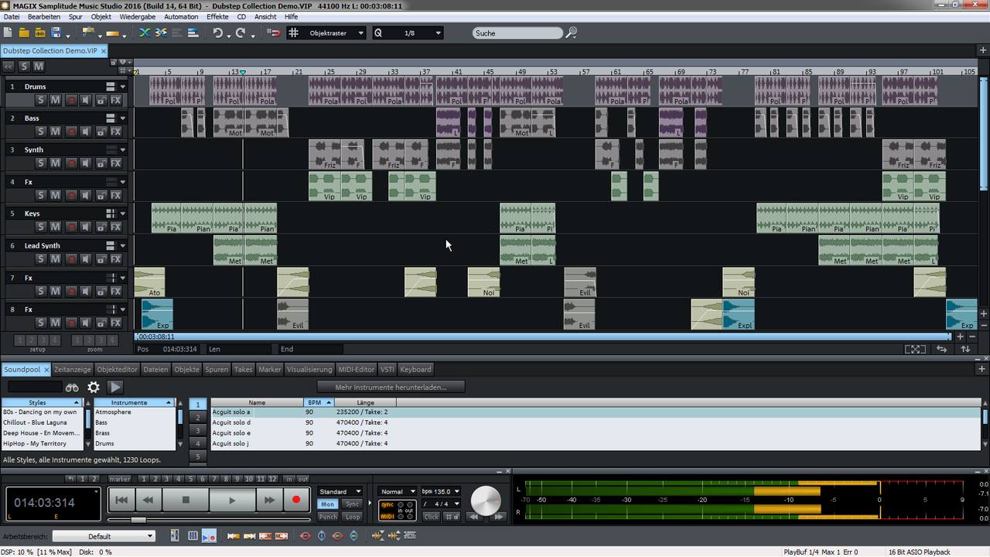Click the undo arrow icon
This screenshot has width=990, height=557.
[x=218, y=33]
